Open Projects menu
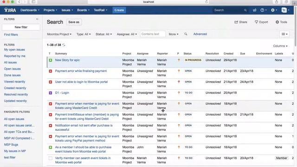Viewport: 297px width, 167px height. [x=50, y=10]
